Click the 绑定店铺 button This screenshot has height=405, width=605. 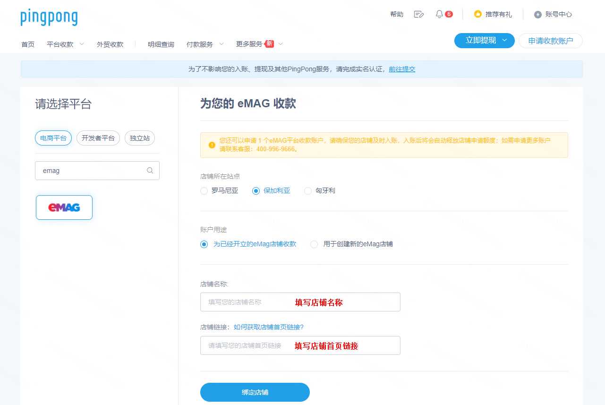tap(255, 392)
